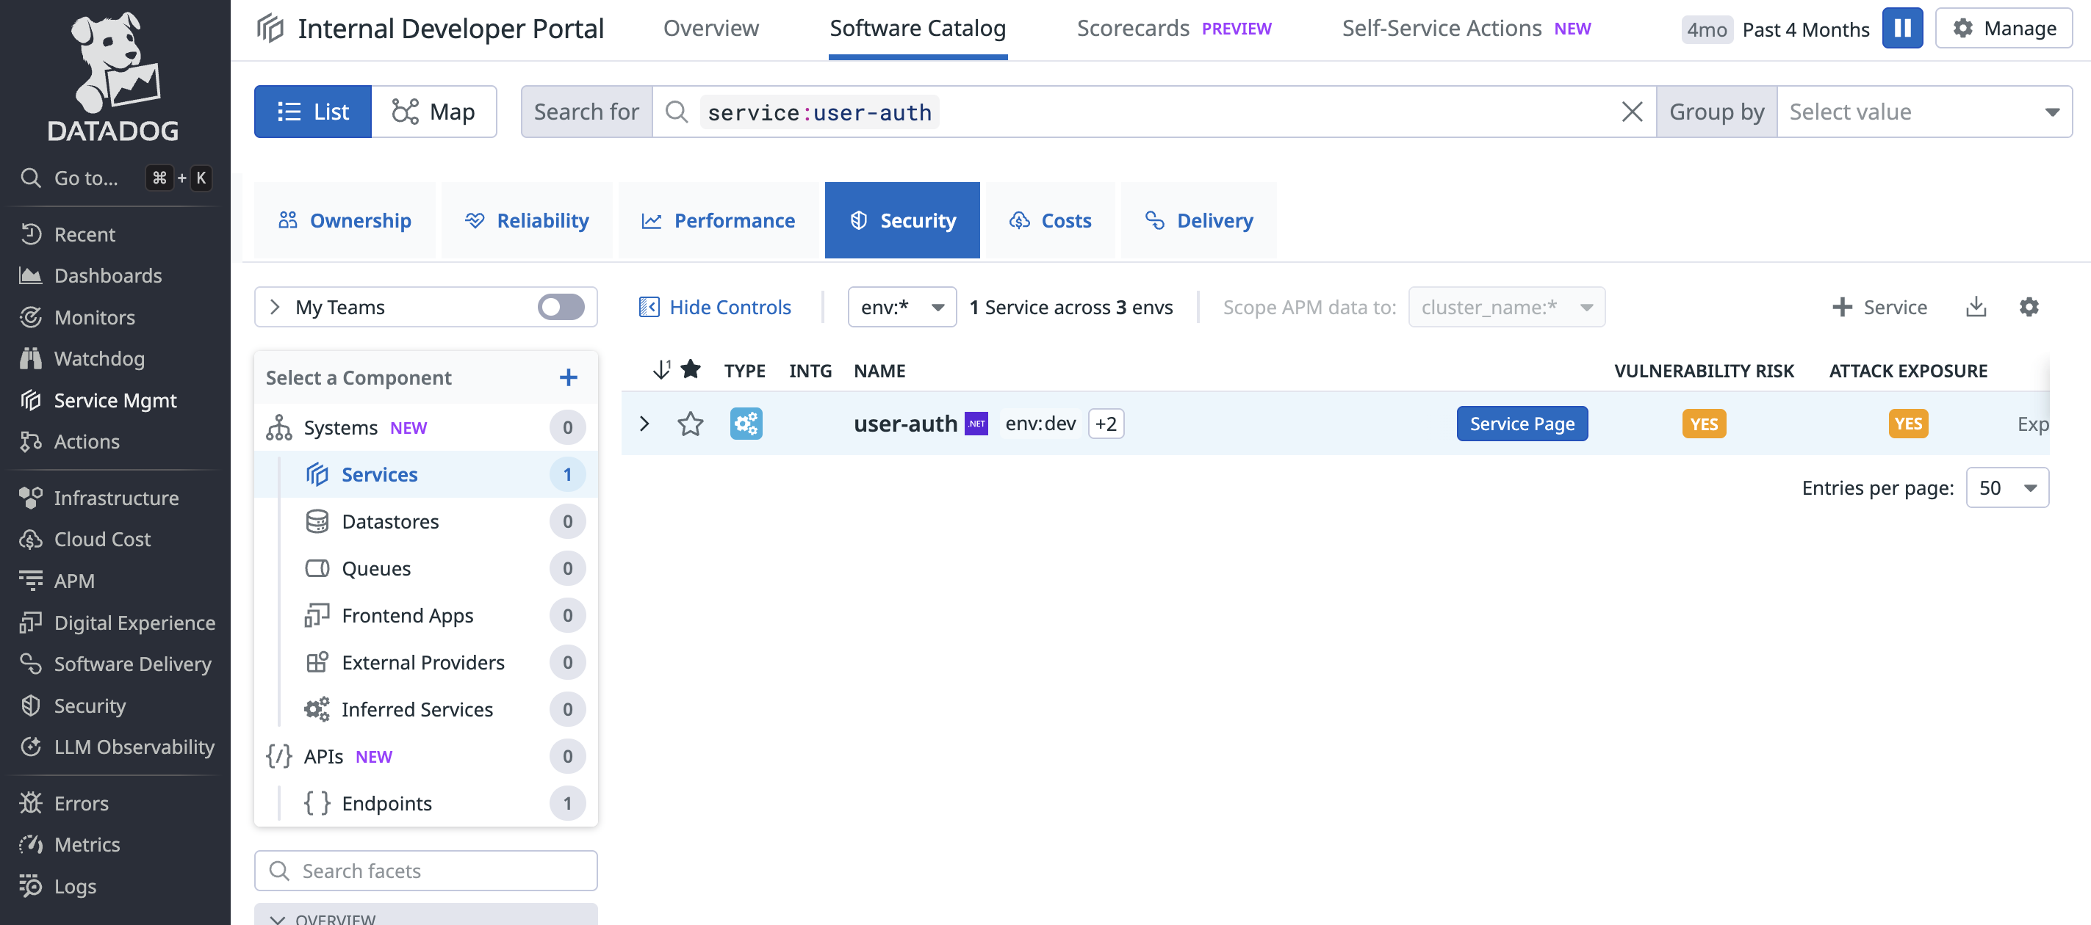This screenshot has width=2091, height=925.
Task: Click the user-auth service type icon
Action: pyautogui.click(x=745, y=424)
